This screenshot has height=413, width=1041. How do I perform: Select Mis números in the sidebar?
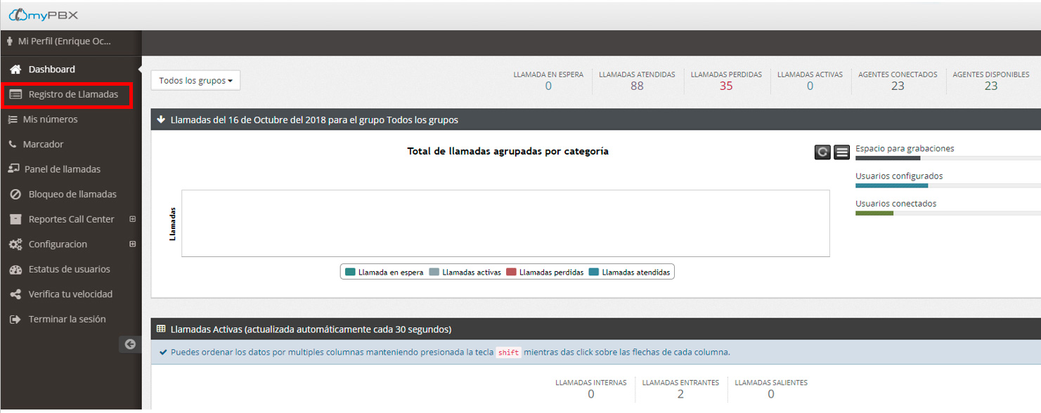tap(50, 119)
